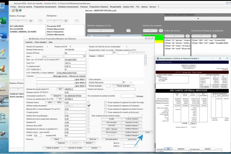231x154 pixels.
Task: Click the 30% paiement avance button
Action: pos(59,103)
